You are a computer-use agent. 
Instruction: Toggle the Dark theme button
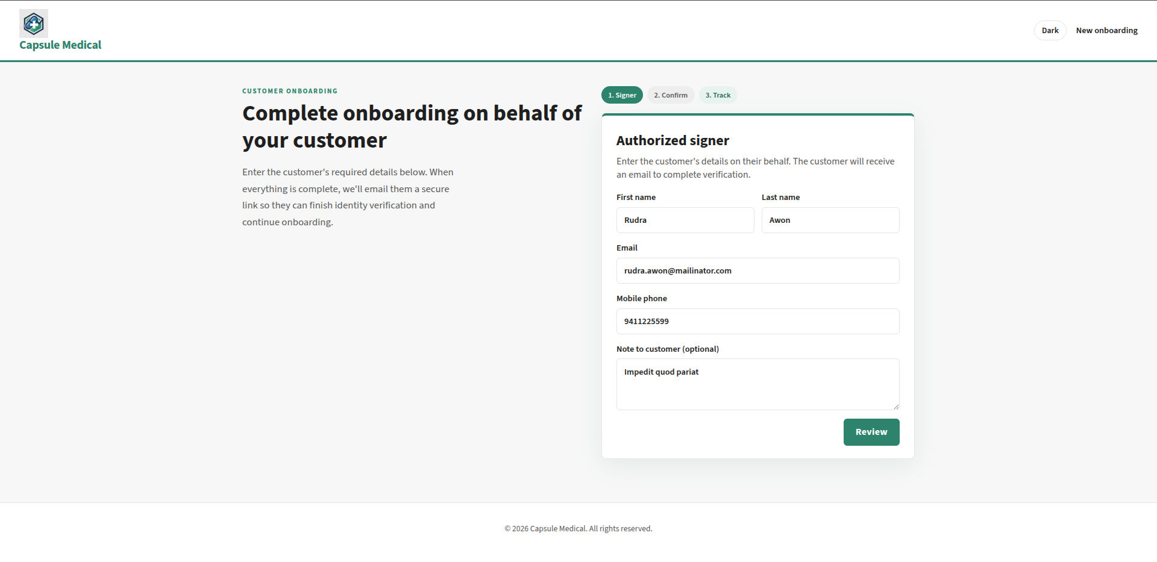1050,31
